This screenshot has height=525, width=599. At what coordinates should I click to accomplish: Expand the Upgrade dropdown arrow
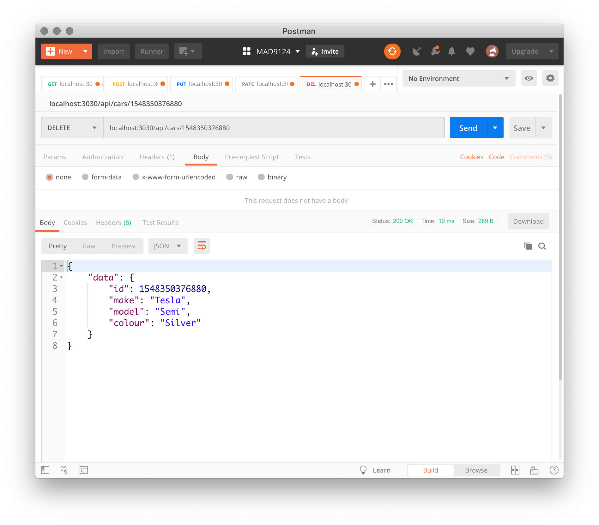click(551, 51)
